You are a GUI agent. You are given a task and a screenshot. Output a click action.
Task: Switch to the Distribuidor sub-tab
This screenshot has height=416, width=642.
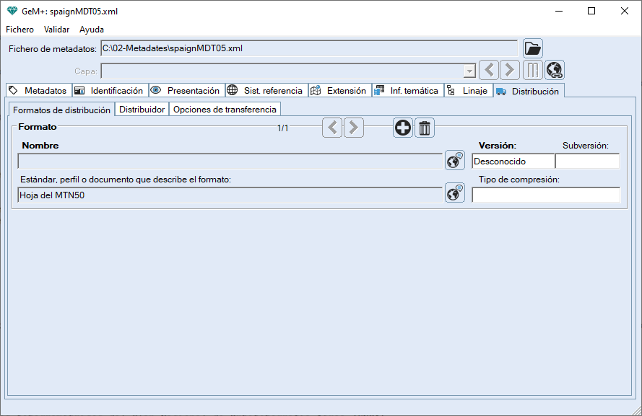142,110
